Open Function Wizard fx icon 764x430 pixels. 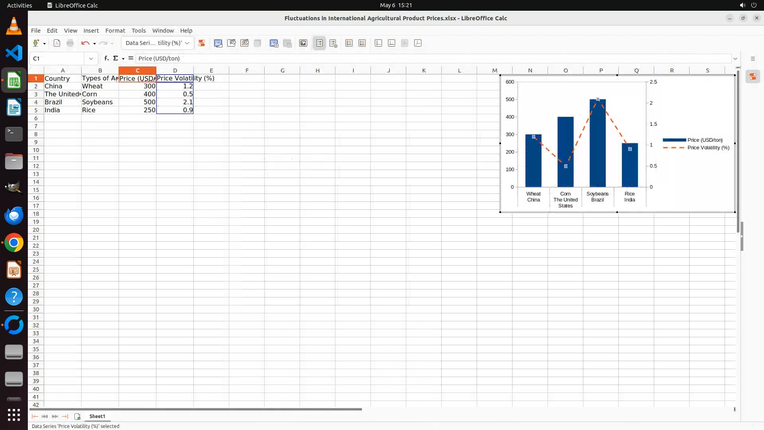[106, 59]
